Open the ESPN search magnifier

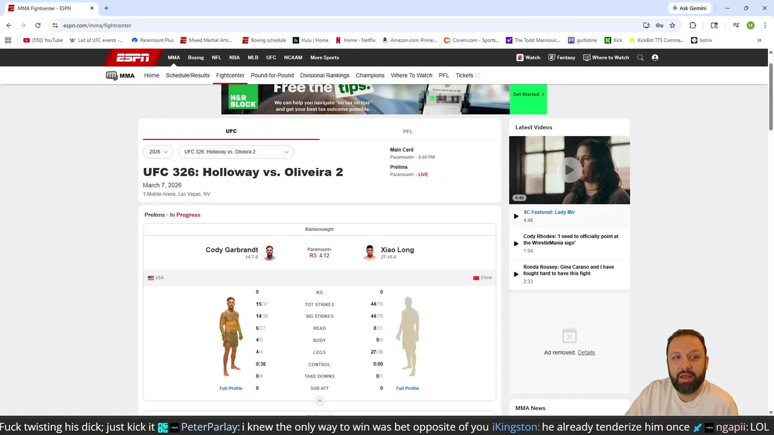(x=640, y=57)
